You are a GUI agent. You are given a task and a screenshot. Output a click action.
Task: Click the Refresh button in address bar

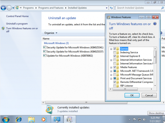(x=111, y=8)
